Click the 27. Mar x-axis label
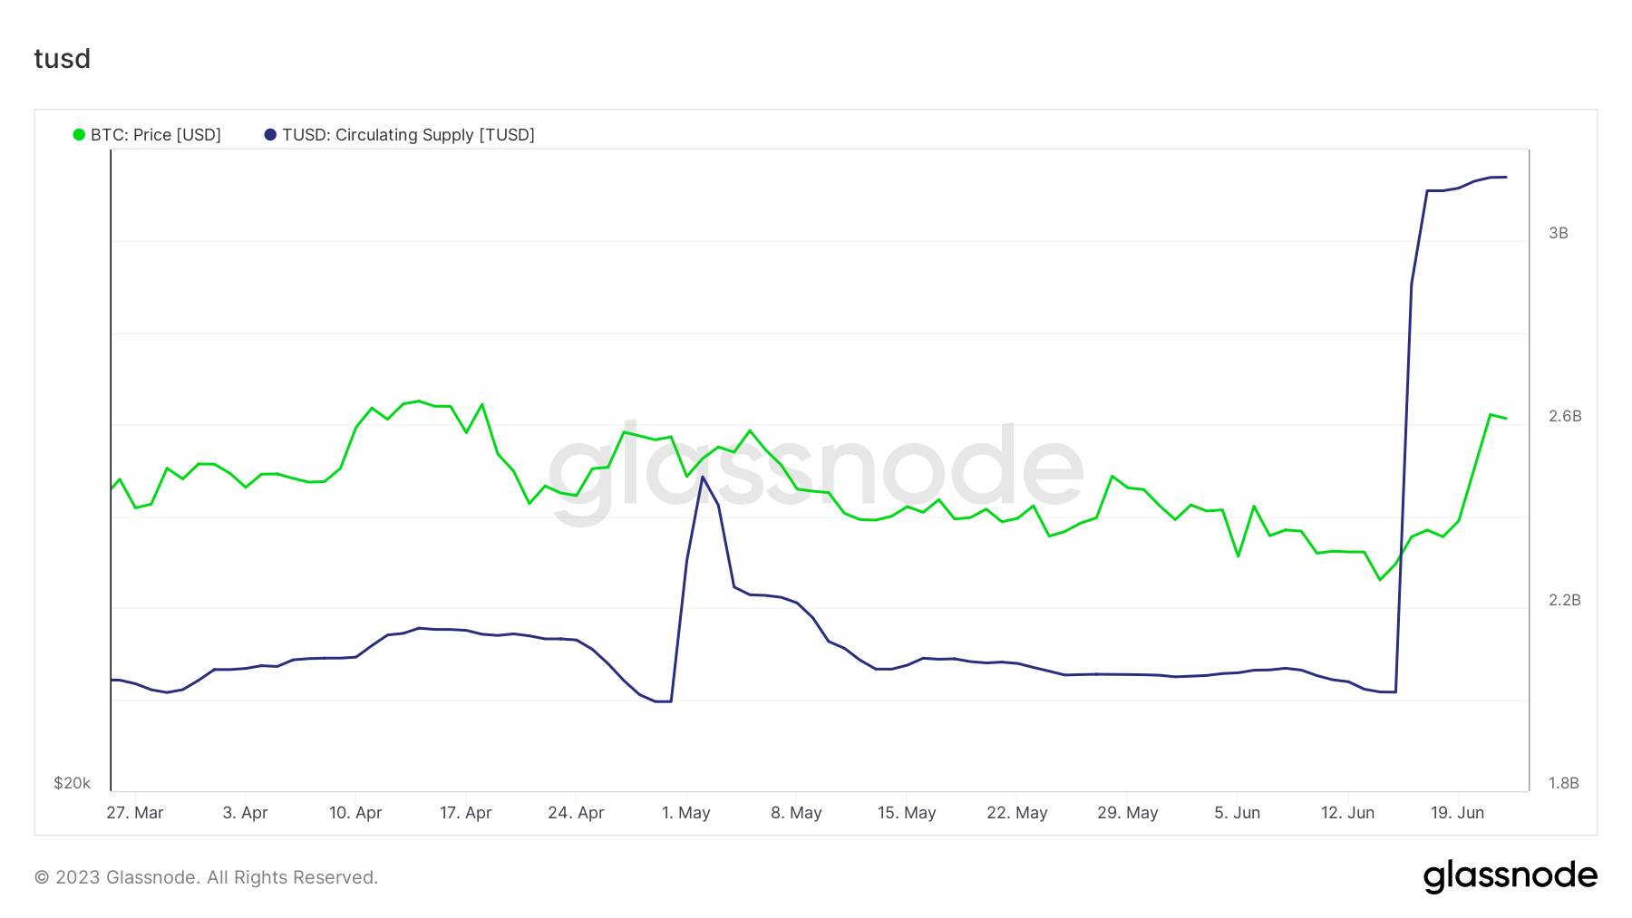The width and height of the screenshot is (1632, 918). click(x=135, y=813)
